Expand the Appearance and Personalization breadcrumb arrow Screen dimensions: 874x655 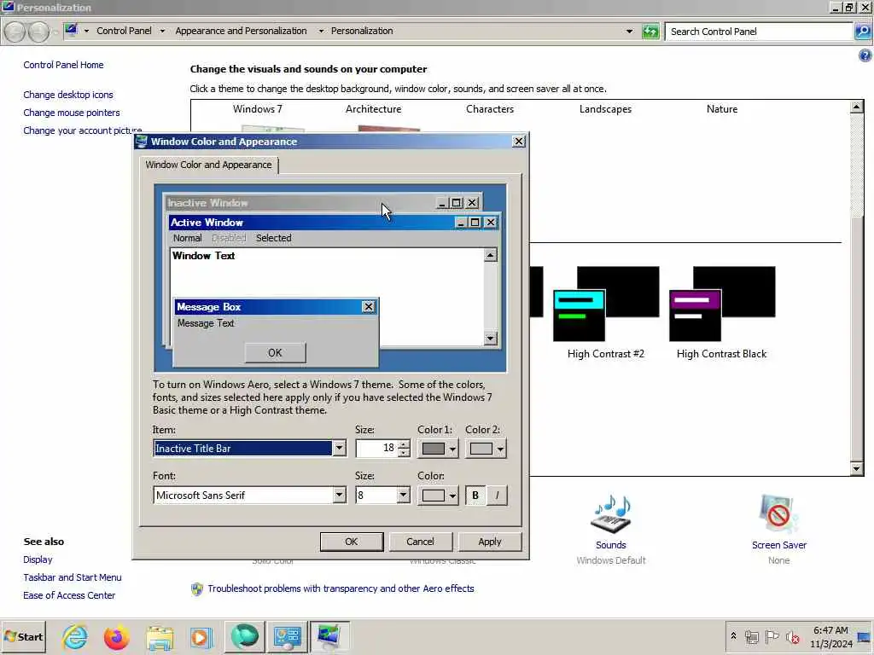pos(321,32)
